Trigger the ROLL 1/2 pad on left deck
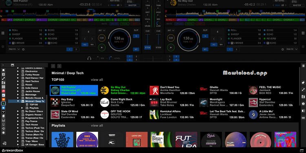Screen dimensions: 306x153 pos(25,30)
